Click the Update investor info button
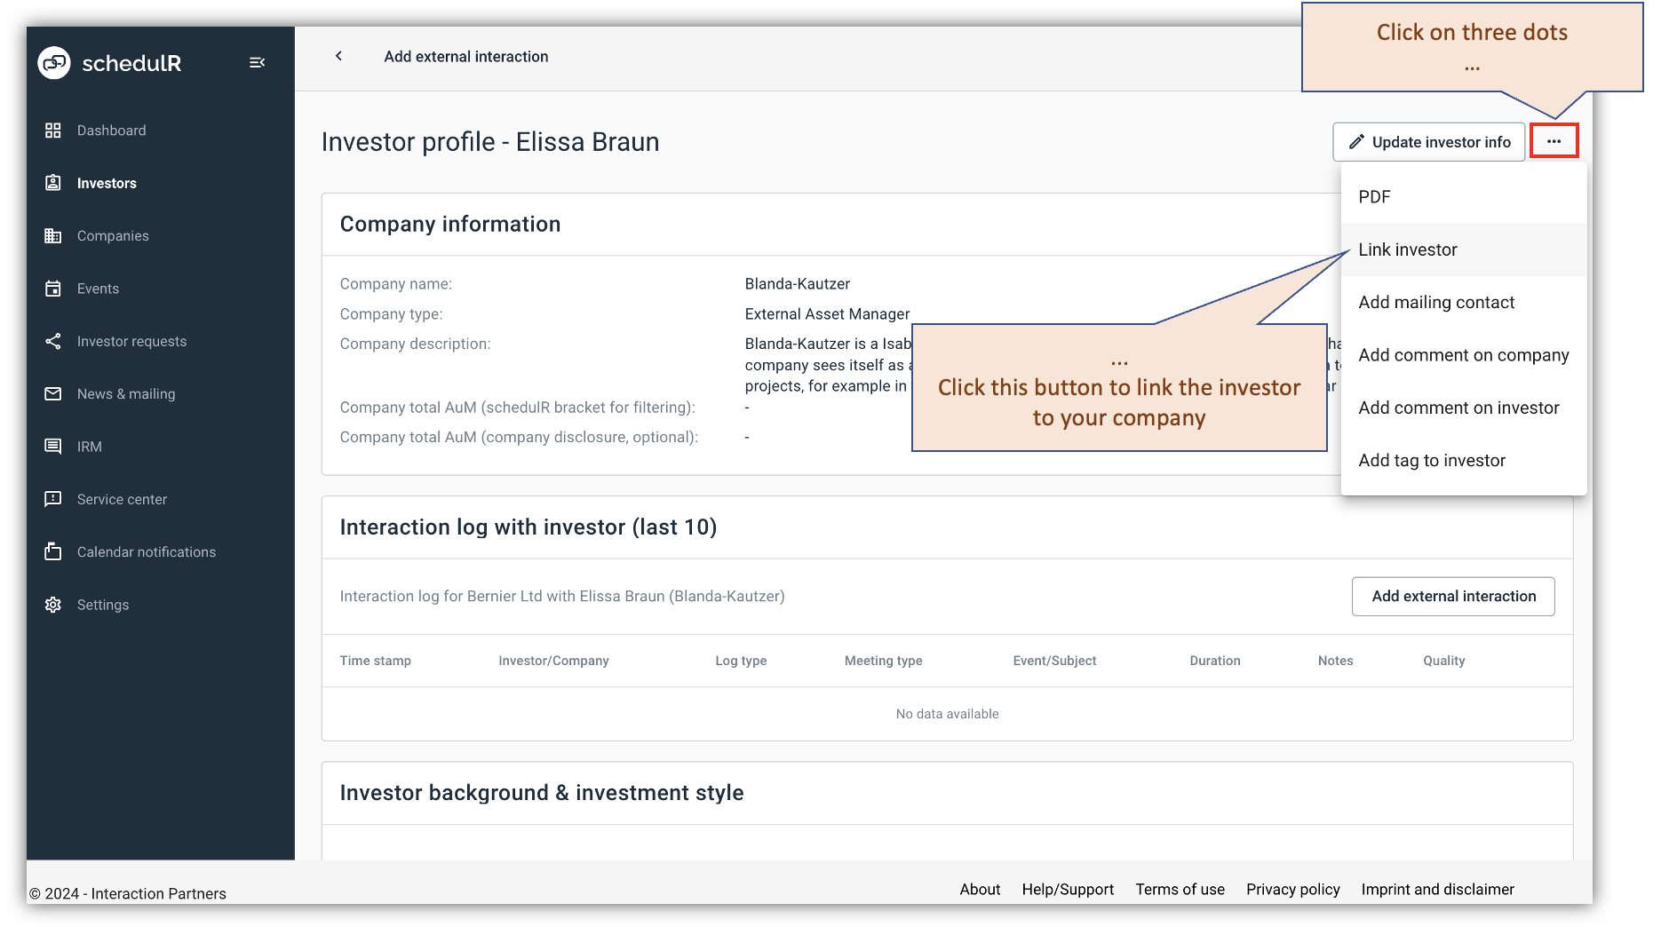Viewport: 1661px width, 927px height. (1428, 141)
